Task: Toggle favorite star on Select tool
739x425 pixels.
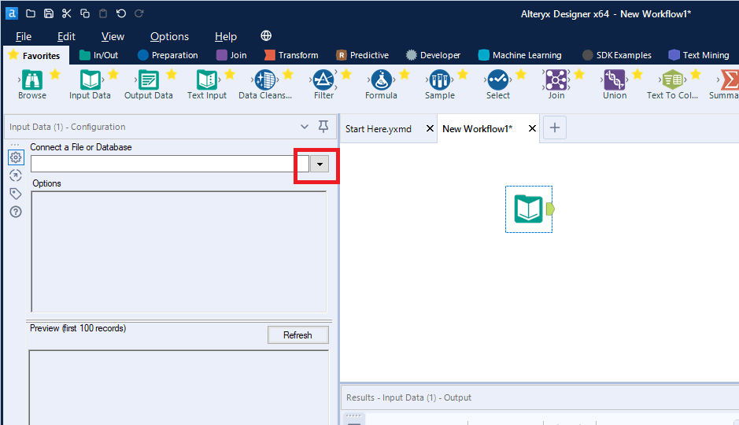Action: 521,74
